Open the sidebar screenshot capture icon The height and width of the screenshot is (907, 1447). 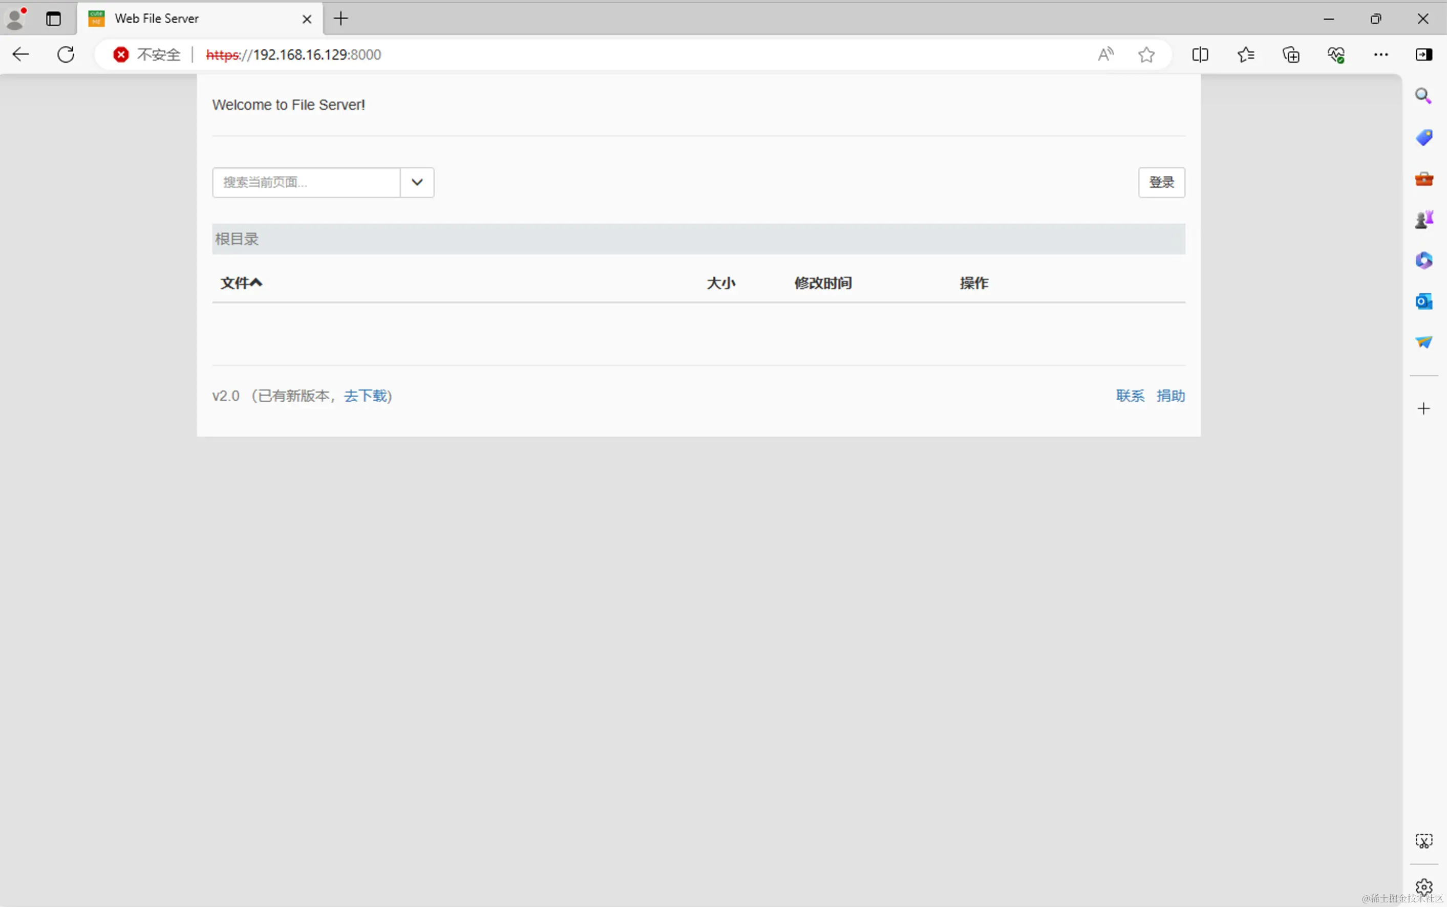[1423, 841]
